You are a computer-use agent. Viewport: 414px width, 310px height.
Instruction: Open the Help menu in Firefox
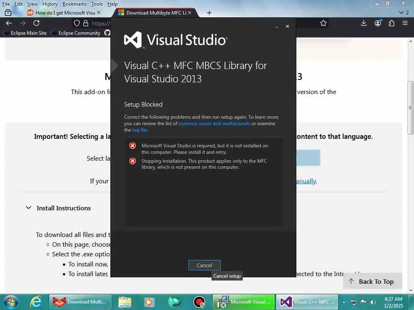point(112,4)
